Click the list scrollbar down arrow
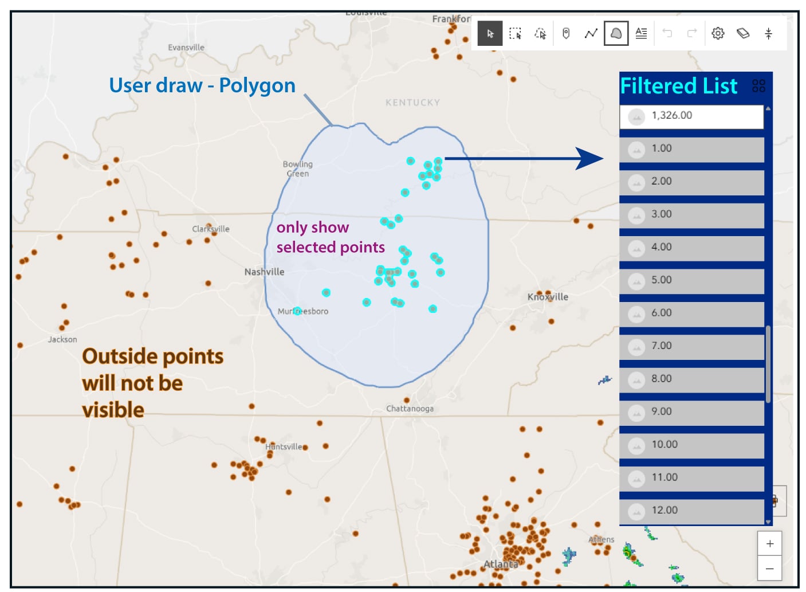 click(768, 522)
